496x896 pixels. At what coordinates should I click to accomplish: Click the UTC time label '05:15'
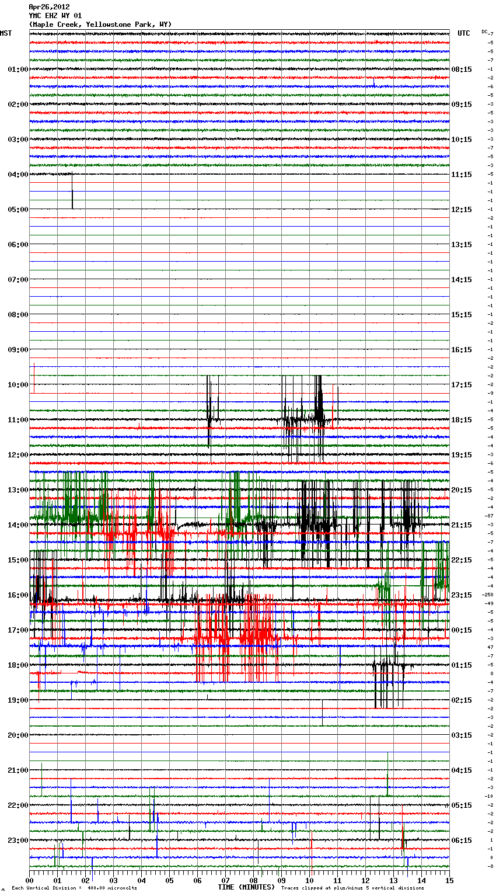tap(462, 805)
